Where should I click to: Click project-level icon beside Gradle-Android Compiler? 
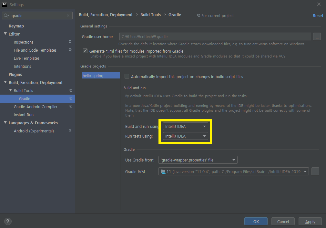click(70, 107)
